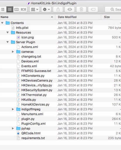Select the changelog.txt file icon
Image resolution: width=121 pixels, height=150 pixels.
[18, 57]
